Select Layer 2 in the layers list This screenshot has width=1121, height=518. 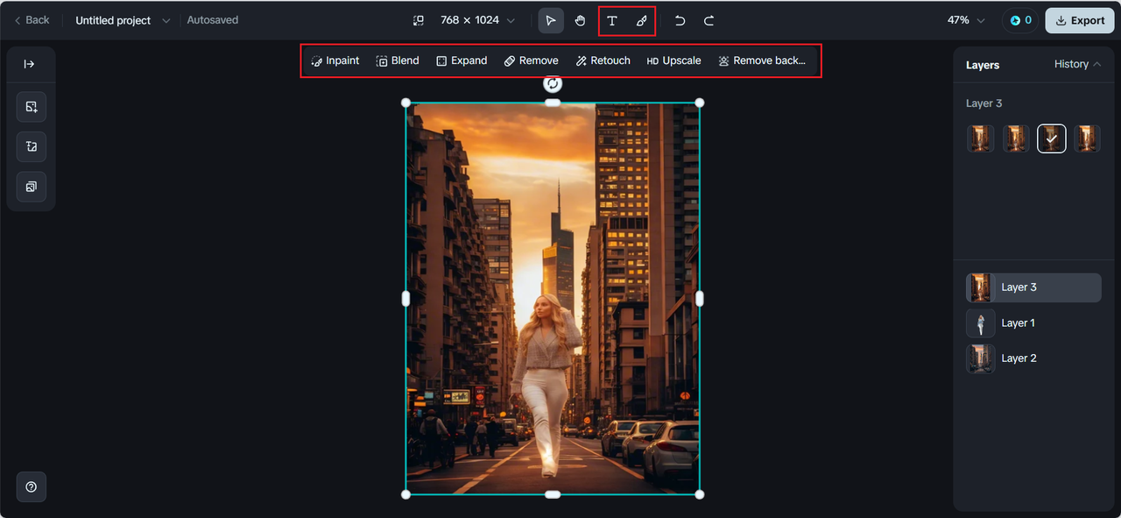tap(1033, 358)
